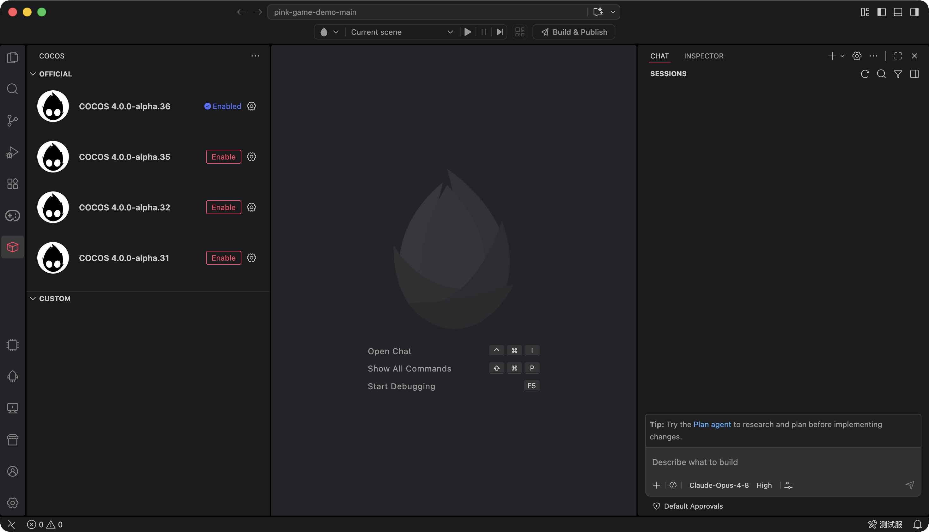The image size is (929, 532).
Task: Enable COCOS 4.0.0-alpha.32
Action: tap(223, 207)
